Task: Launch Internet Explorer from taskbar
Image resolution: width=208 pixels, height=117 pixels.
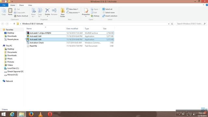Action: click(x=12, y=114)
